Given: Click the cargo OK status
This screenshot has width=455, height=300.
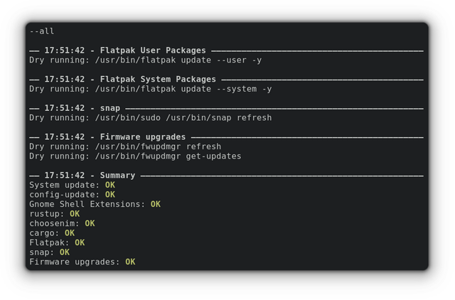Looking at the screenshot, I should point(70,232).
